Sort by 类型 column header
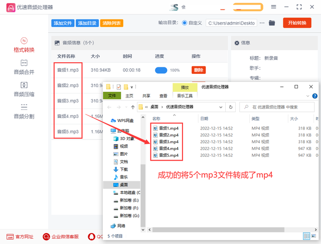The width and height of the screenshot is (321, 244). tap(255, 118)
